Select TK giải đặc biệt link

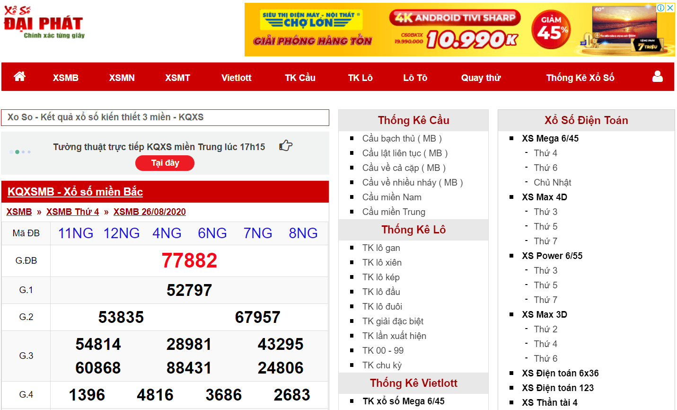point(393,321)
